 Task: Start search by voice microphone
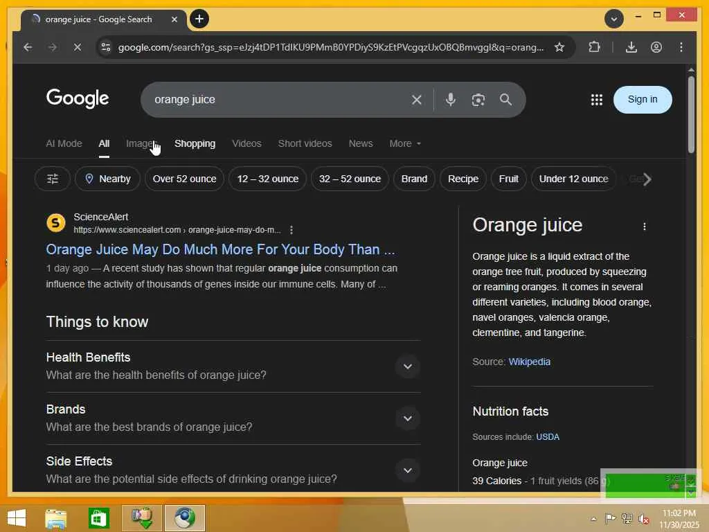450,100
